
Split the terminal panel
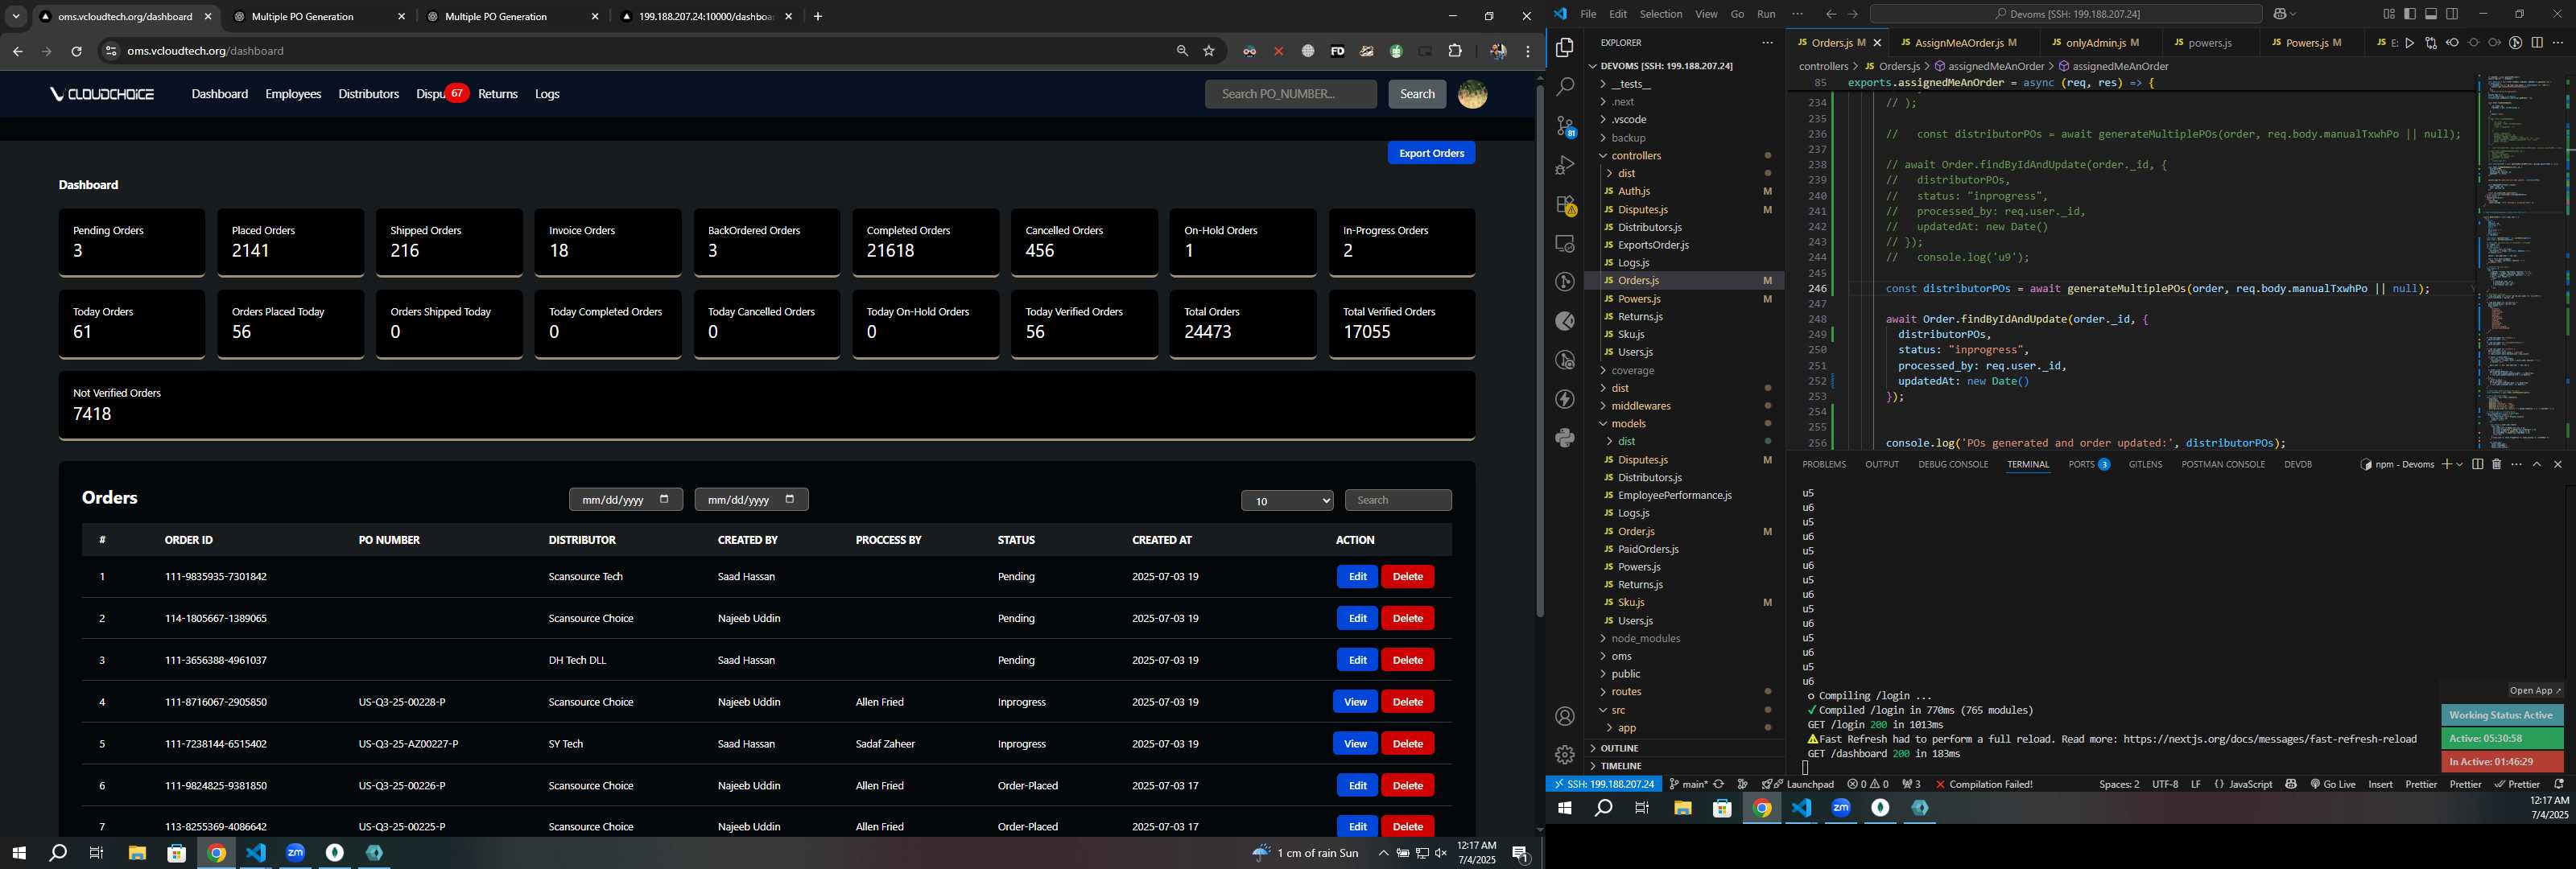(x=2477, y=464)
